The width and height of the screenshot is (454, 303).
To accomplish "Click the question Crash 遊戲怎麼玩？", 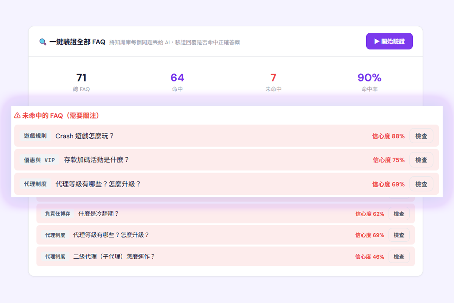I will tap(85, 136).
